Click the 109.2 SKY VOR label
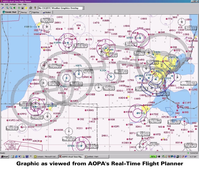The image size is (199, 169). pos(174,122)
